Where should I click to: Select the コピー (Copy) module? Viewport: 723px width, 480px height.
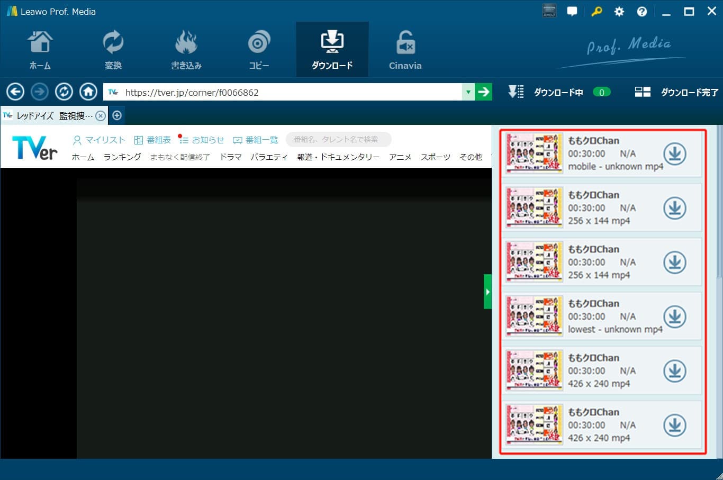point(259,49)
